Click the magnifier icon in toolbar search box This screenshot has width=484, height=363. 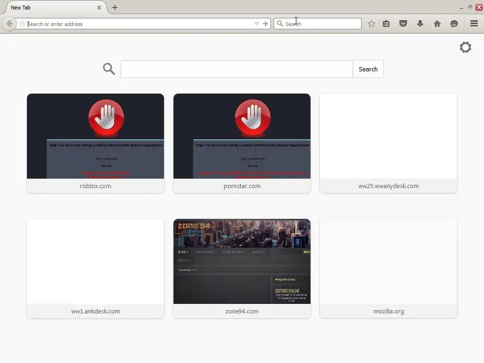pos(280,24)
